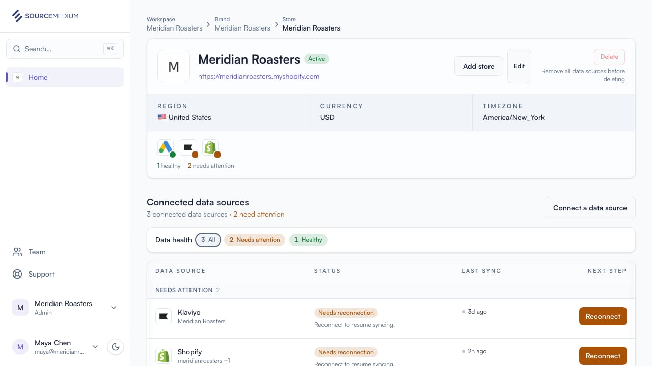Open the Support lifebuoy icon
The image size is (652, 366).
[x=17, y=274]
